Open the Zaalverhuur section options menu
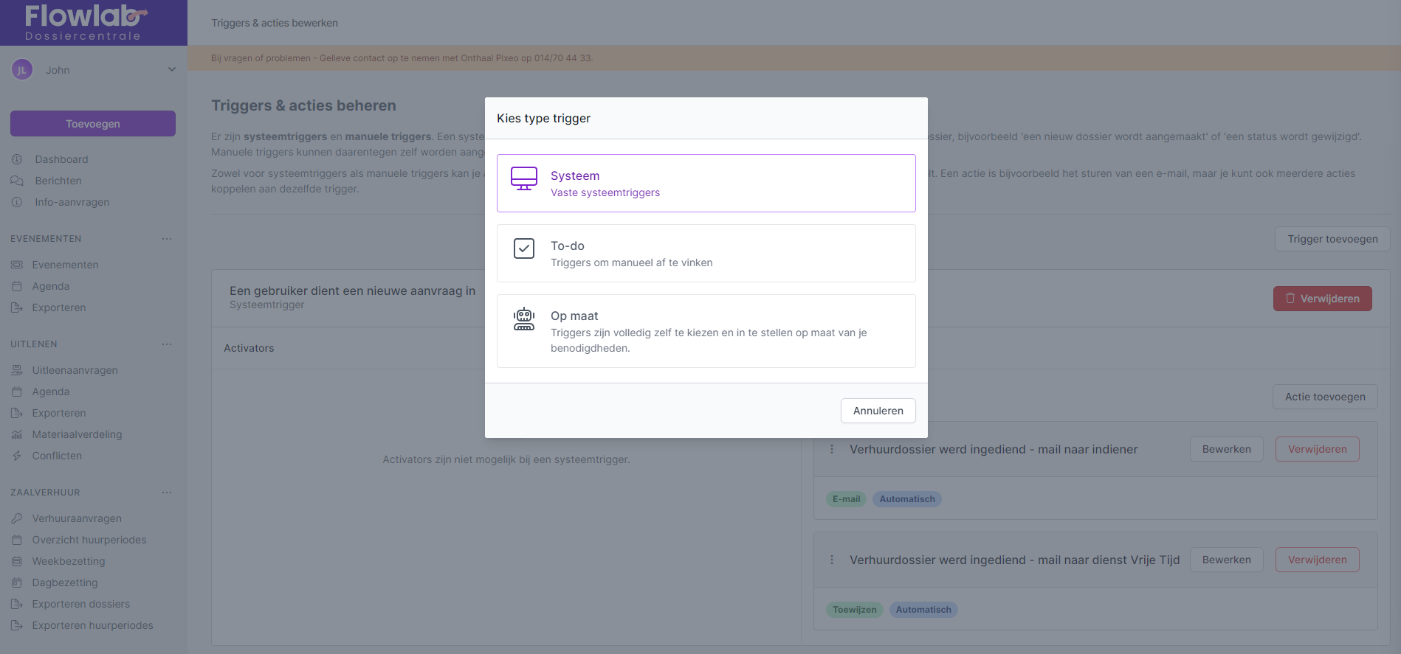The image size is (1401, 654). pyautogui.click(x=167, y=493)
